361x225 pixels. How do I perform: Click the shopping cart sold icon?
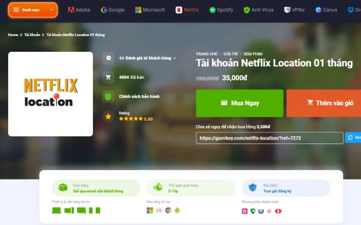tap(108, 77)
